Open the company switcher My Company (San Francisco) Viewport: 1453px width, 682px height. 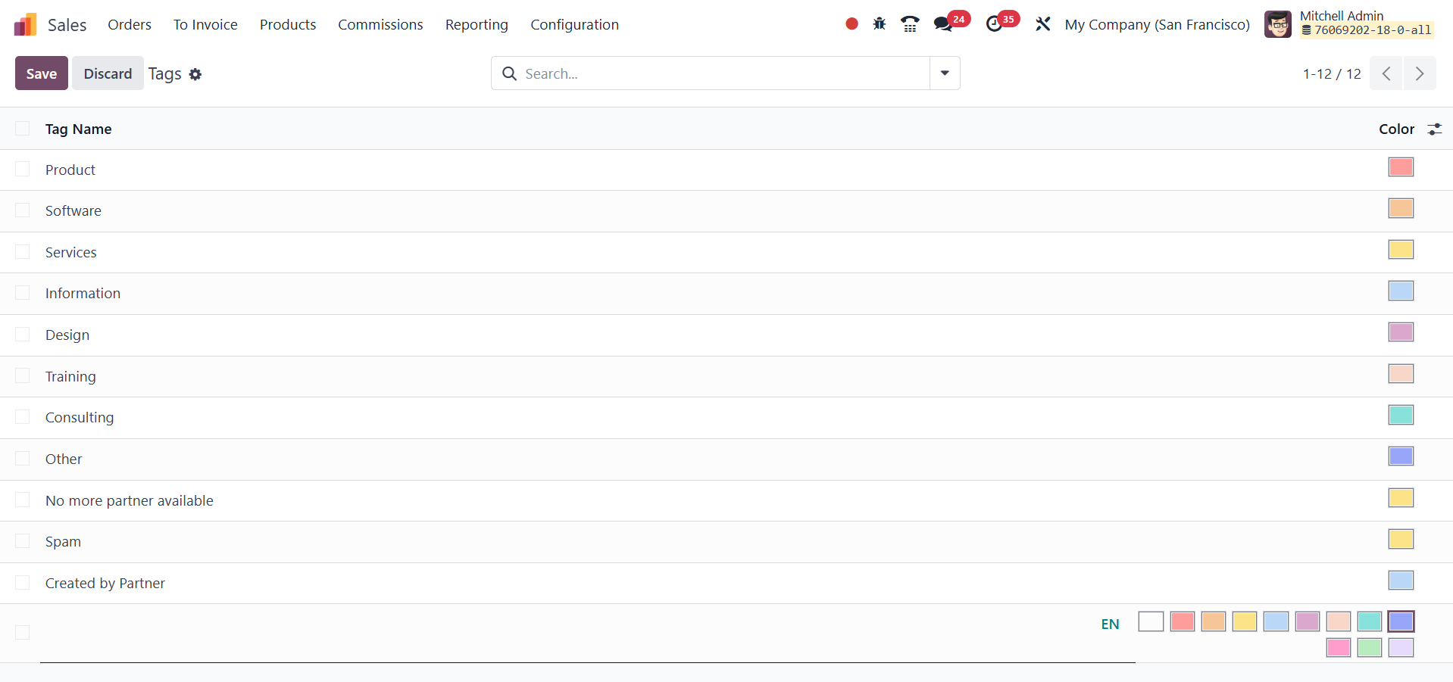point(1157,24)
